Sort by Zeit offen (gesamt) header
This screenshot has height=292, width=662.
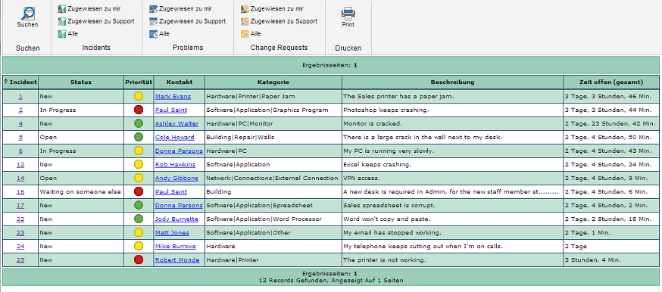click(611, 82)
